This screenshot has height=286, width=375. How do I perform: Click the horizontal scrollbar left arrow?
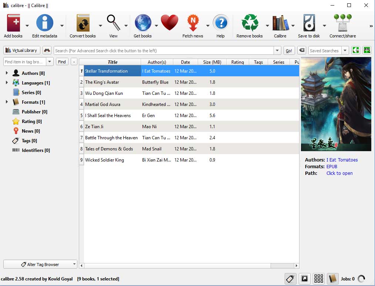(81, 265)
